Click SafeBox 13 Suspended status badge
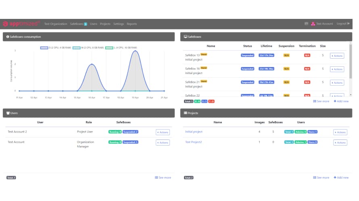This screenshot has width=359, height=201. 248,55
